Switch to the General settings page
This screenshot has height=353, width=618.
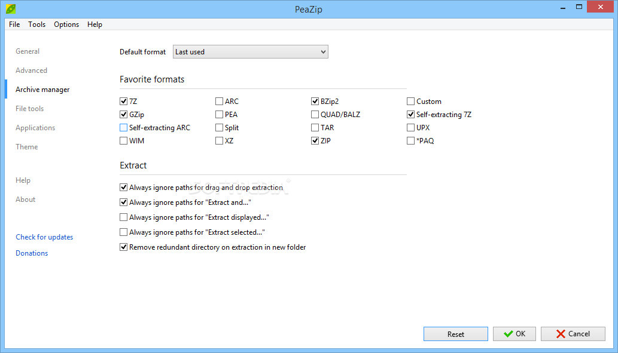(x=28, y=51)
